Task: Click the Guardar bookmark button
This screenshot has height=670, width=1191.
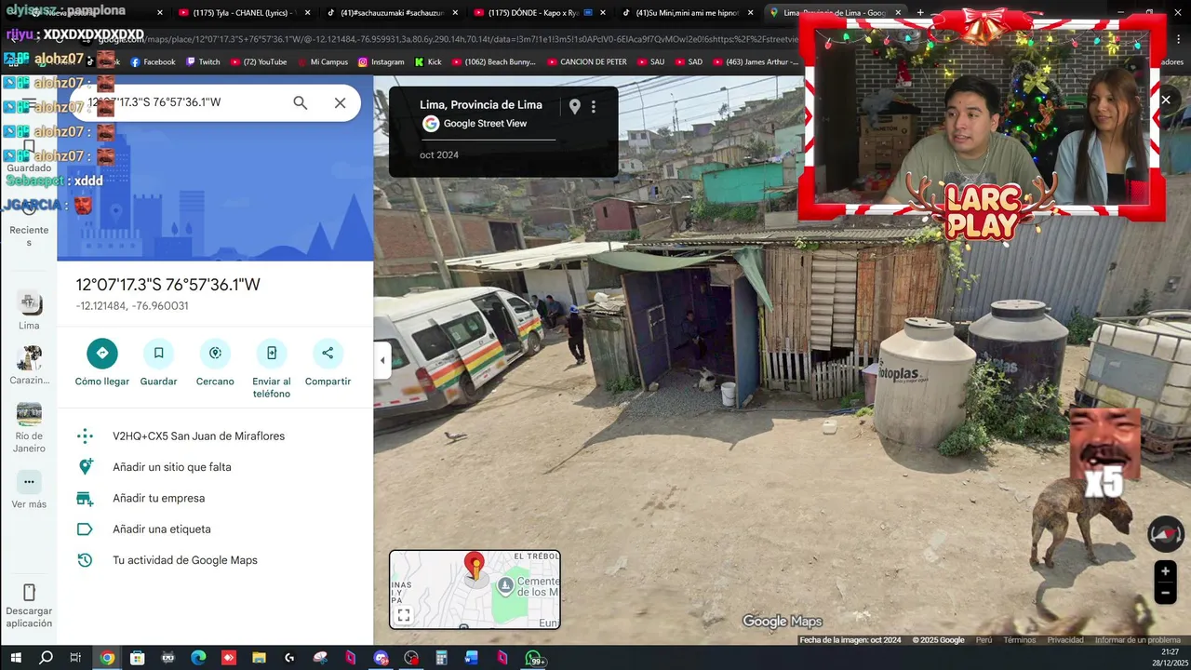Action: [158, 362]
